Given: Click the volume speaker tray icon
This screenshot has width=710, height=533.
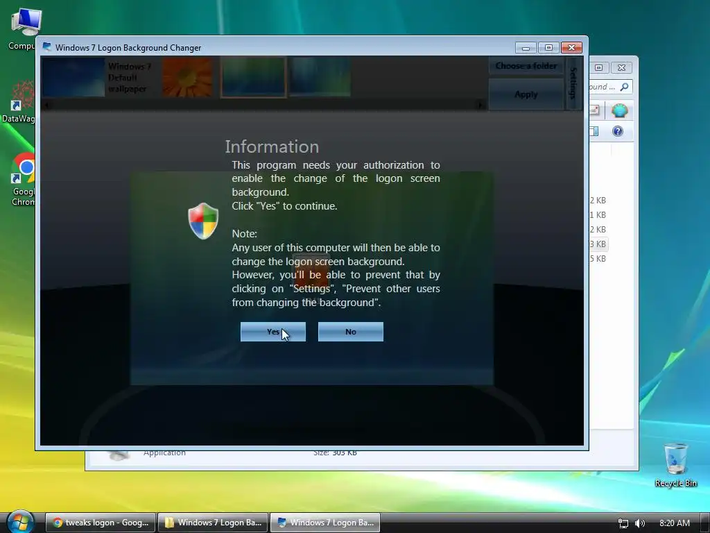Looking at the screenshot, I should [x=640, y=523].
